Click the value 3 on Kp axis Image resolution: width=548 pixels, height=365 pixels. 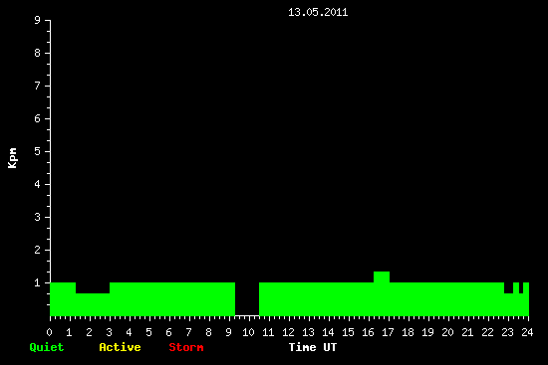pos(38,217)
